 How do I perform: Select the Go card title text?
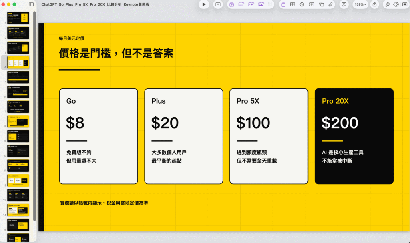(x=71, y=101)
